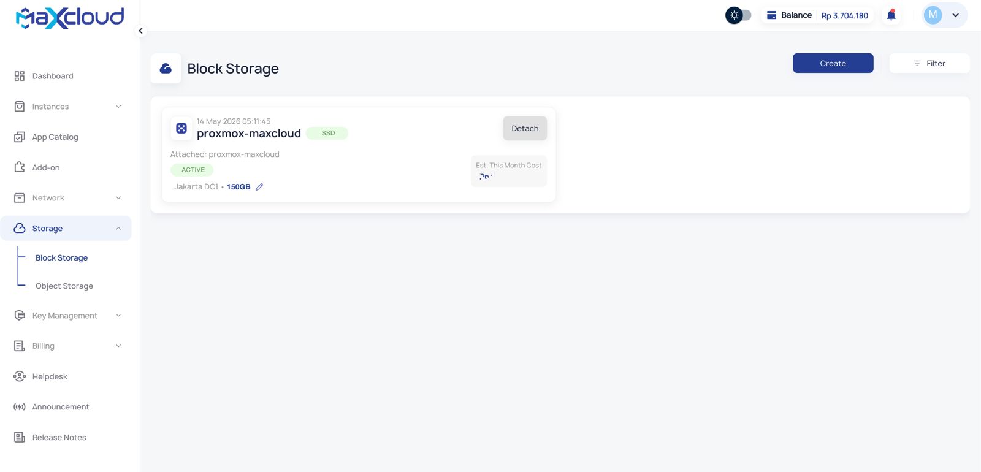The height and width of the screenshot is (472, 981).
Task: Open the notifications bell
Action: (891, 15)
